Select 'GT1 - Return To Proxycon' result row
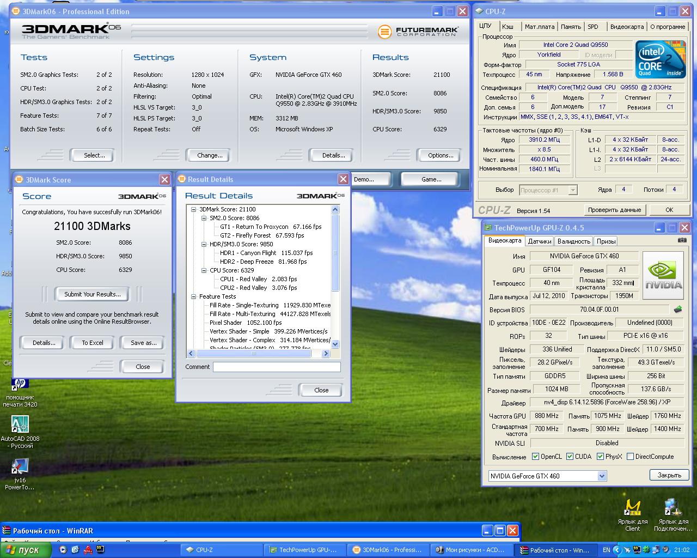The width and height of the screenshot is (697, 558). 271,227
